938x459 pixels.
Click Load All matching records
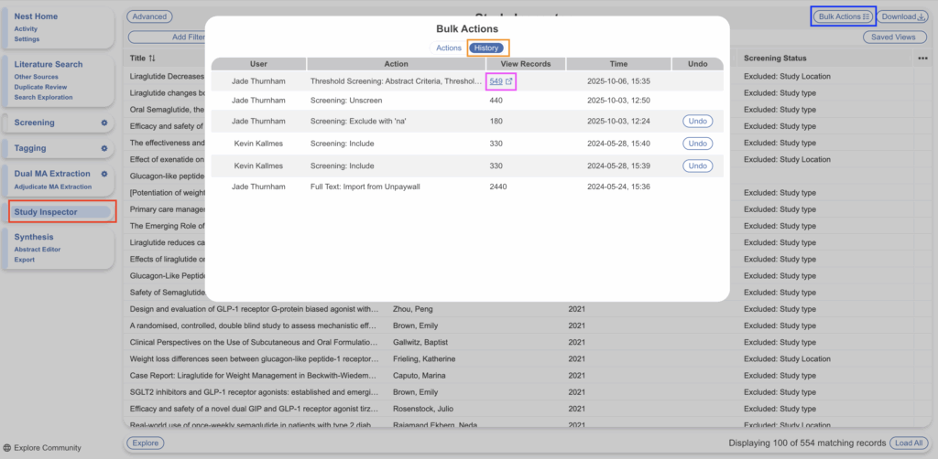[x=907, y=443]
